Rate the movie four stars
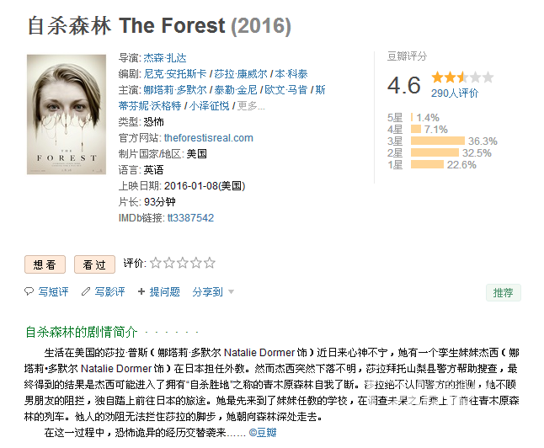Viewport: 544px width, 448px height. click(196, 263)
